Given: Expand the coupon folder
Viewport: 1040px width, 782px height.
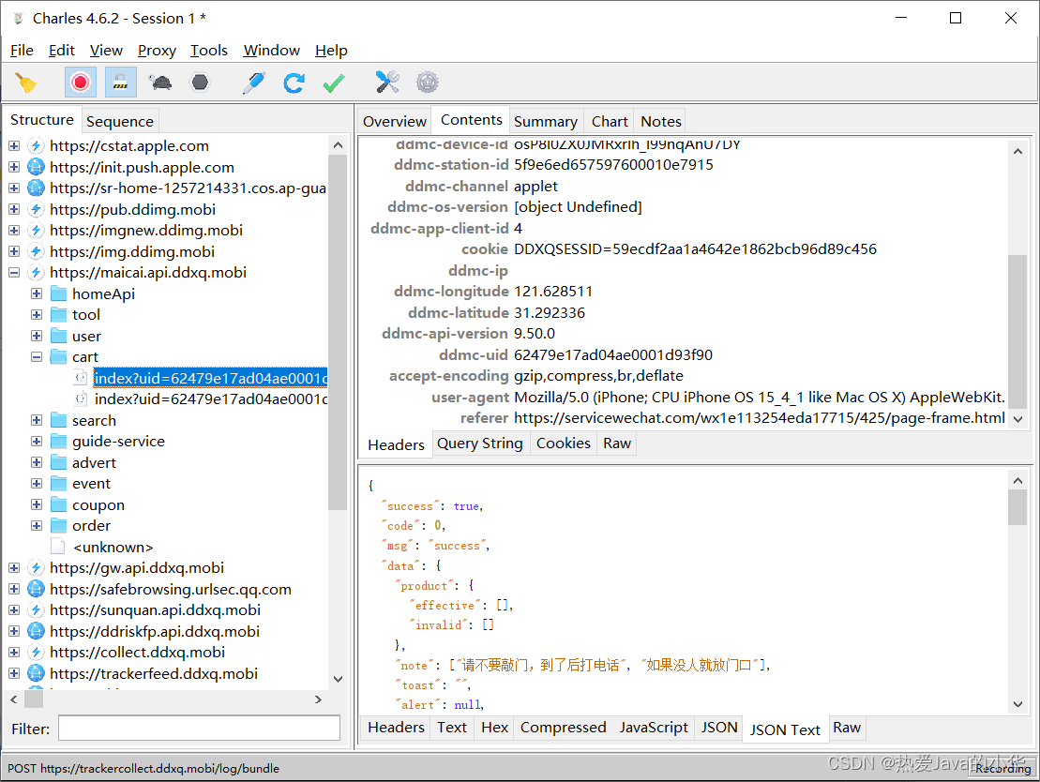Looking at the screenshot, I should (37, 504).
